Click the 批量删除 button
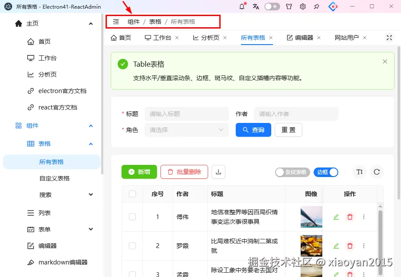This screenshot has height=277, width=401. 184,172
